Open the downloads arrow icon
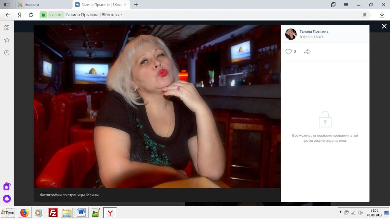The width and height of the screenshot is (390, 219). [x=382, y=15]
